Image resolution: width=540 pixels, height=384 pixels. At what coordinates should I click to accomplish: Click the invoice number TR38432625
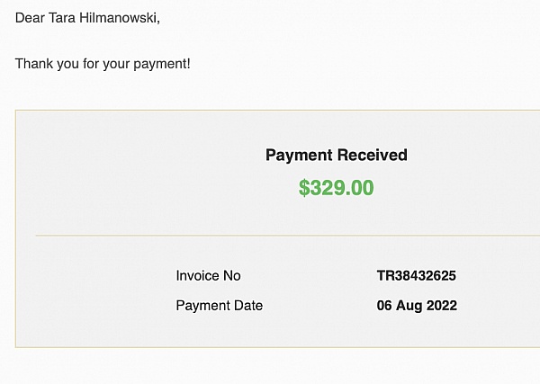pyautogui.click(x=417, y=275)
